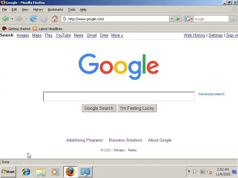The height and width of the screenshot is (178, 238).
Task: Open the Settings link
Action: click(215, 35)
